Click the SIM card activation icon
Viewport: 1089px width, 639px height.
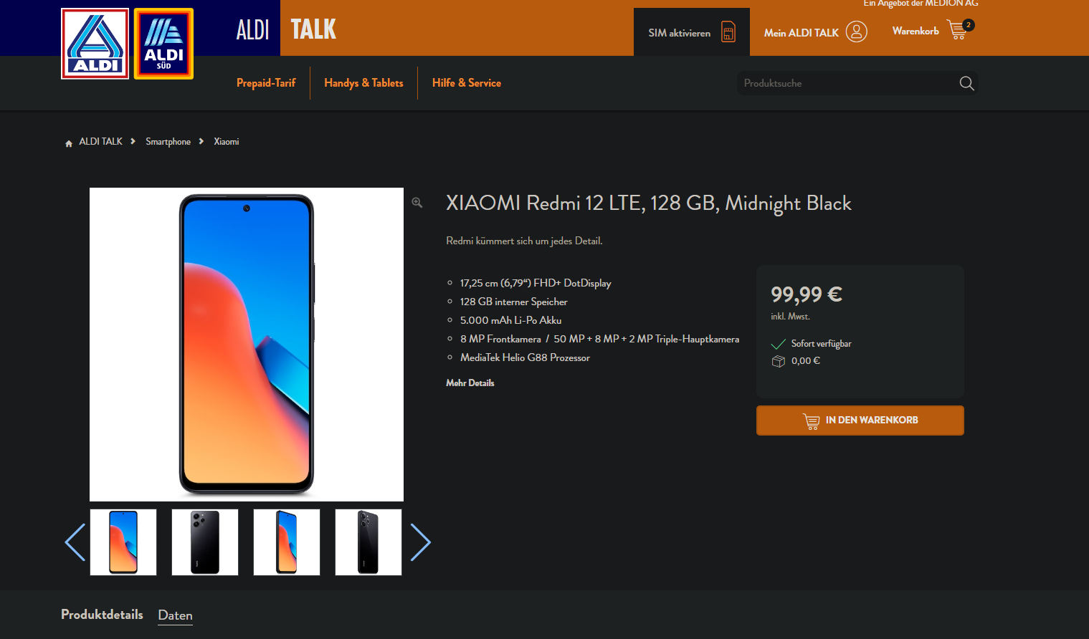tap(728, 32)
